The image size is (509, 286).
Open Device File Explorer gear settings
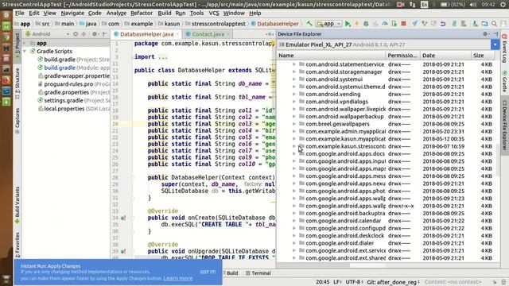(486, 34)
